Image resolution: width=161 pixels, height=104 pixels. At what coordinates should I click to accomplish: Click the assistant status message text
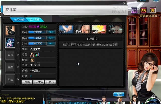[x=91, y=45]
